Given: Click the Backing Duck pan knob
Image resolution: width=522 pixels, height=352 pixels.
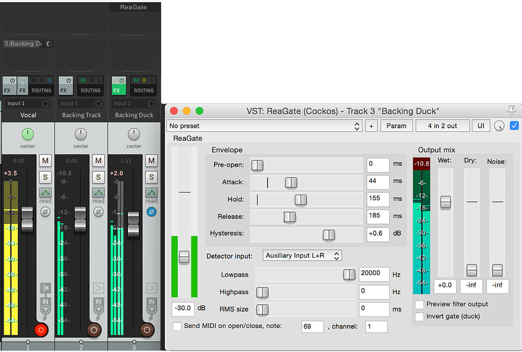Looking at the screenshot, I should click(x=134, y=134).
